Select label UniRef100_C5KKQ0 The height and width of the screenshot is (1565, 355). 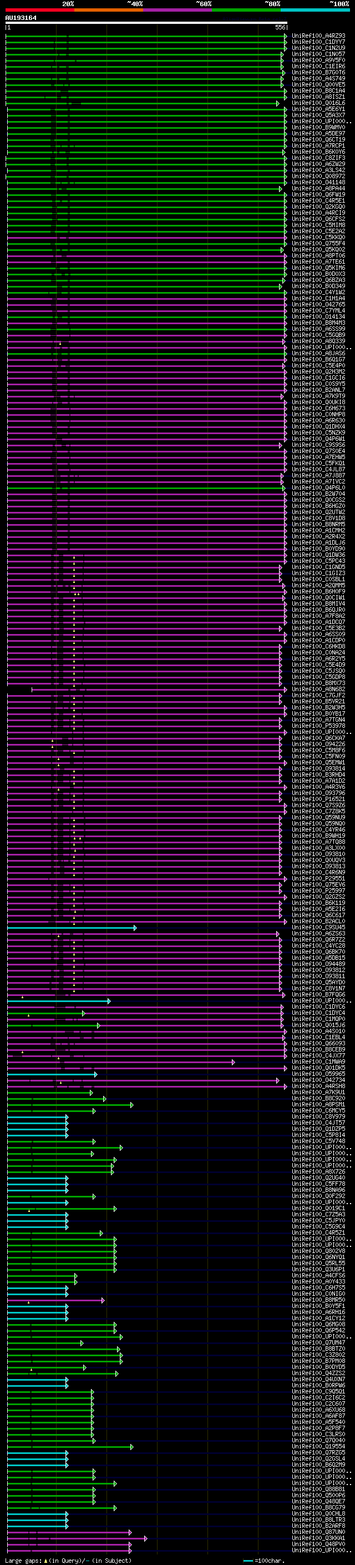pyautogui.click(x=318, y=237)
